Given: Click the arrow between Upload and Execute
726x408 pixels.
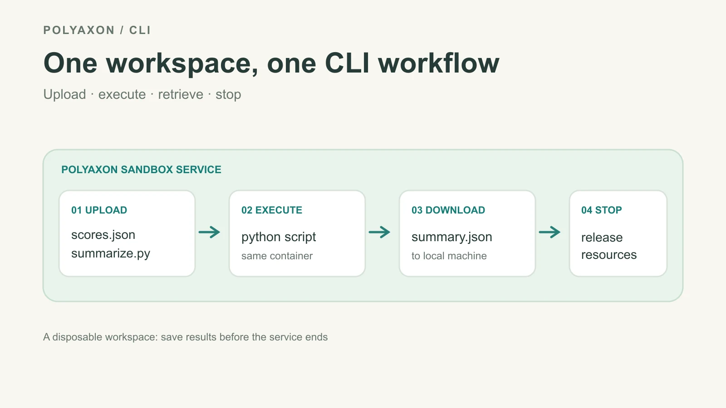Looking at the screenshot, I should [x=209, y=233].
